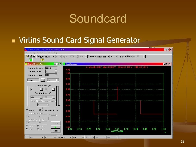Open the File menu

pyautogui.click(x=26, y=53)
